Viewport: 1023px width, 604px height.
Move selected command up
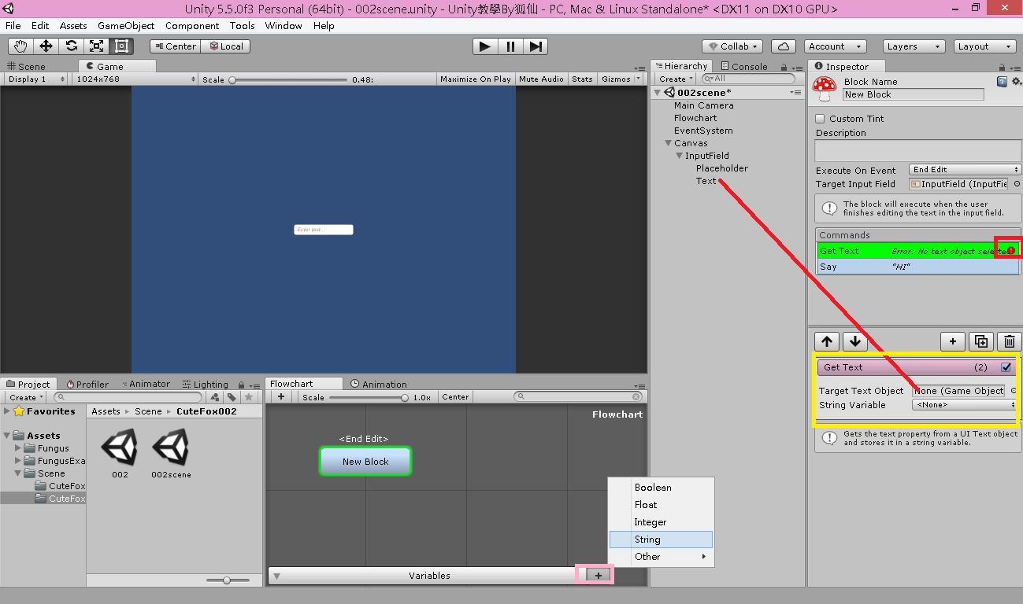point(827,341)
